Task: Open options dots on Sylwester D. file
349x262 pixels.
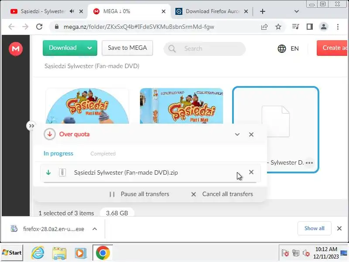Action: point(309,163)
